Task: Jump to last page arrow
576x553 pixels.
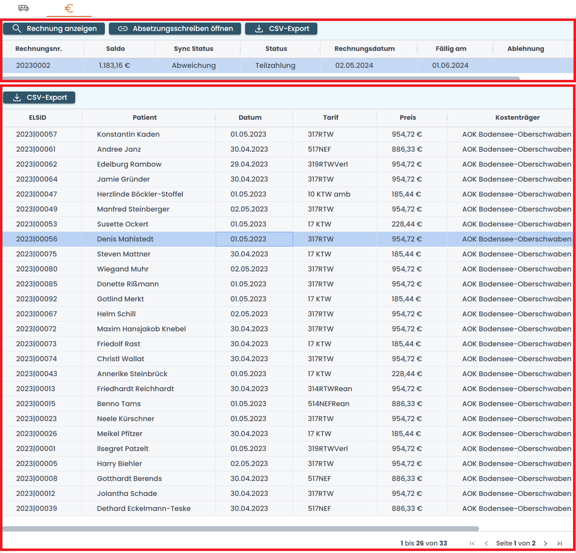Action: (560, 544)
